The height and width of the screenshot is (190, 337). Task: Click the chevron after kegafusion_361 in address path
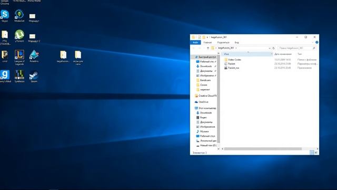236,48
